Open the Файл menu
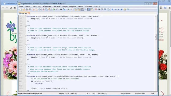This screenshot has width=171, height=96. coord(21,6)
